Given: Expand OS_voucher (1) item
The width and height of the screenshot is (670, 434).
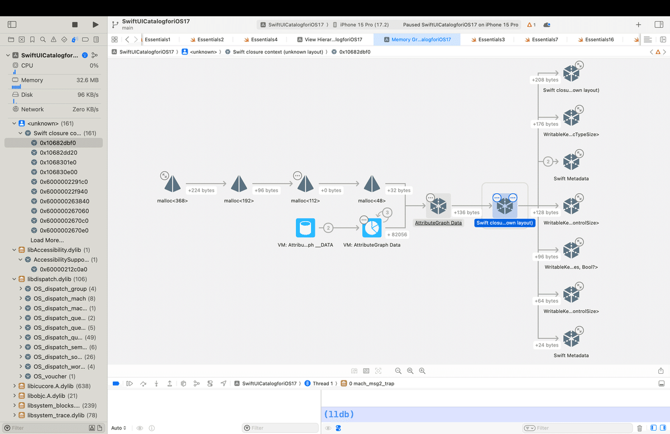Looking at the screenshot, I should pos(21,376).
